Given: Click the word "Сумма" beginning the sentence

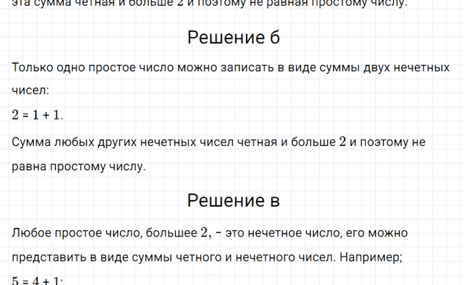Looking at the screenshot, I should click(31, 142).
